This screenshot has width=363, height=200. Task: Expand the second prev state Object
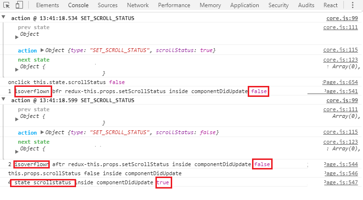coord(17,119)
